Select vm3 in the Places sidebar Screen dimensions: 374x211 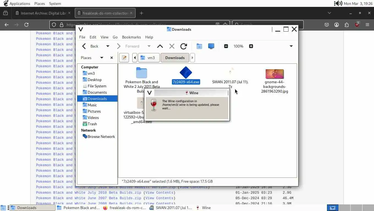[97, 73]
